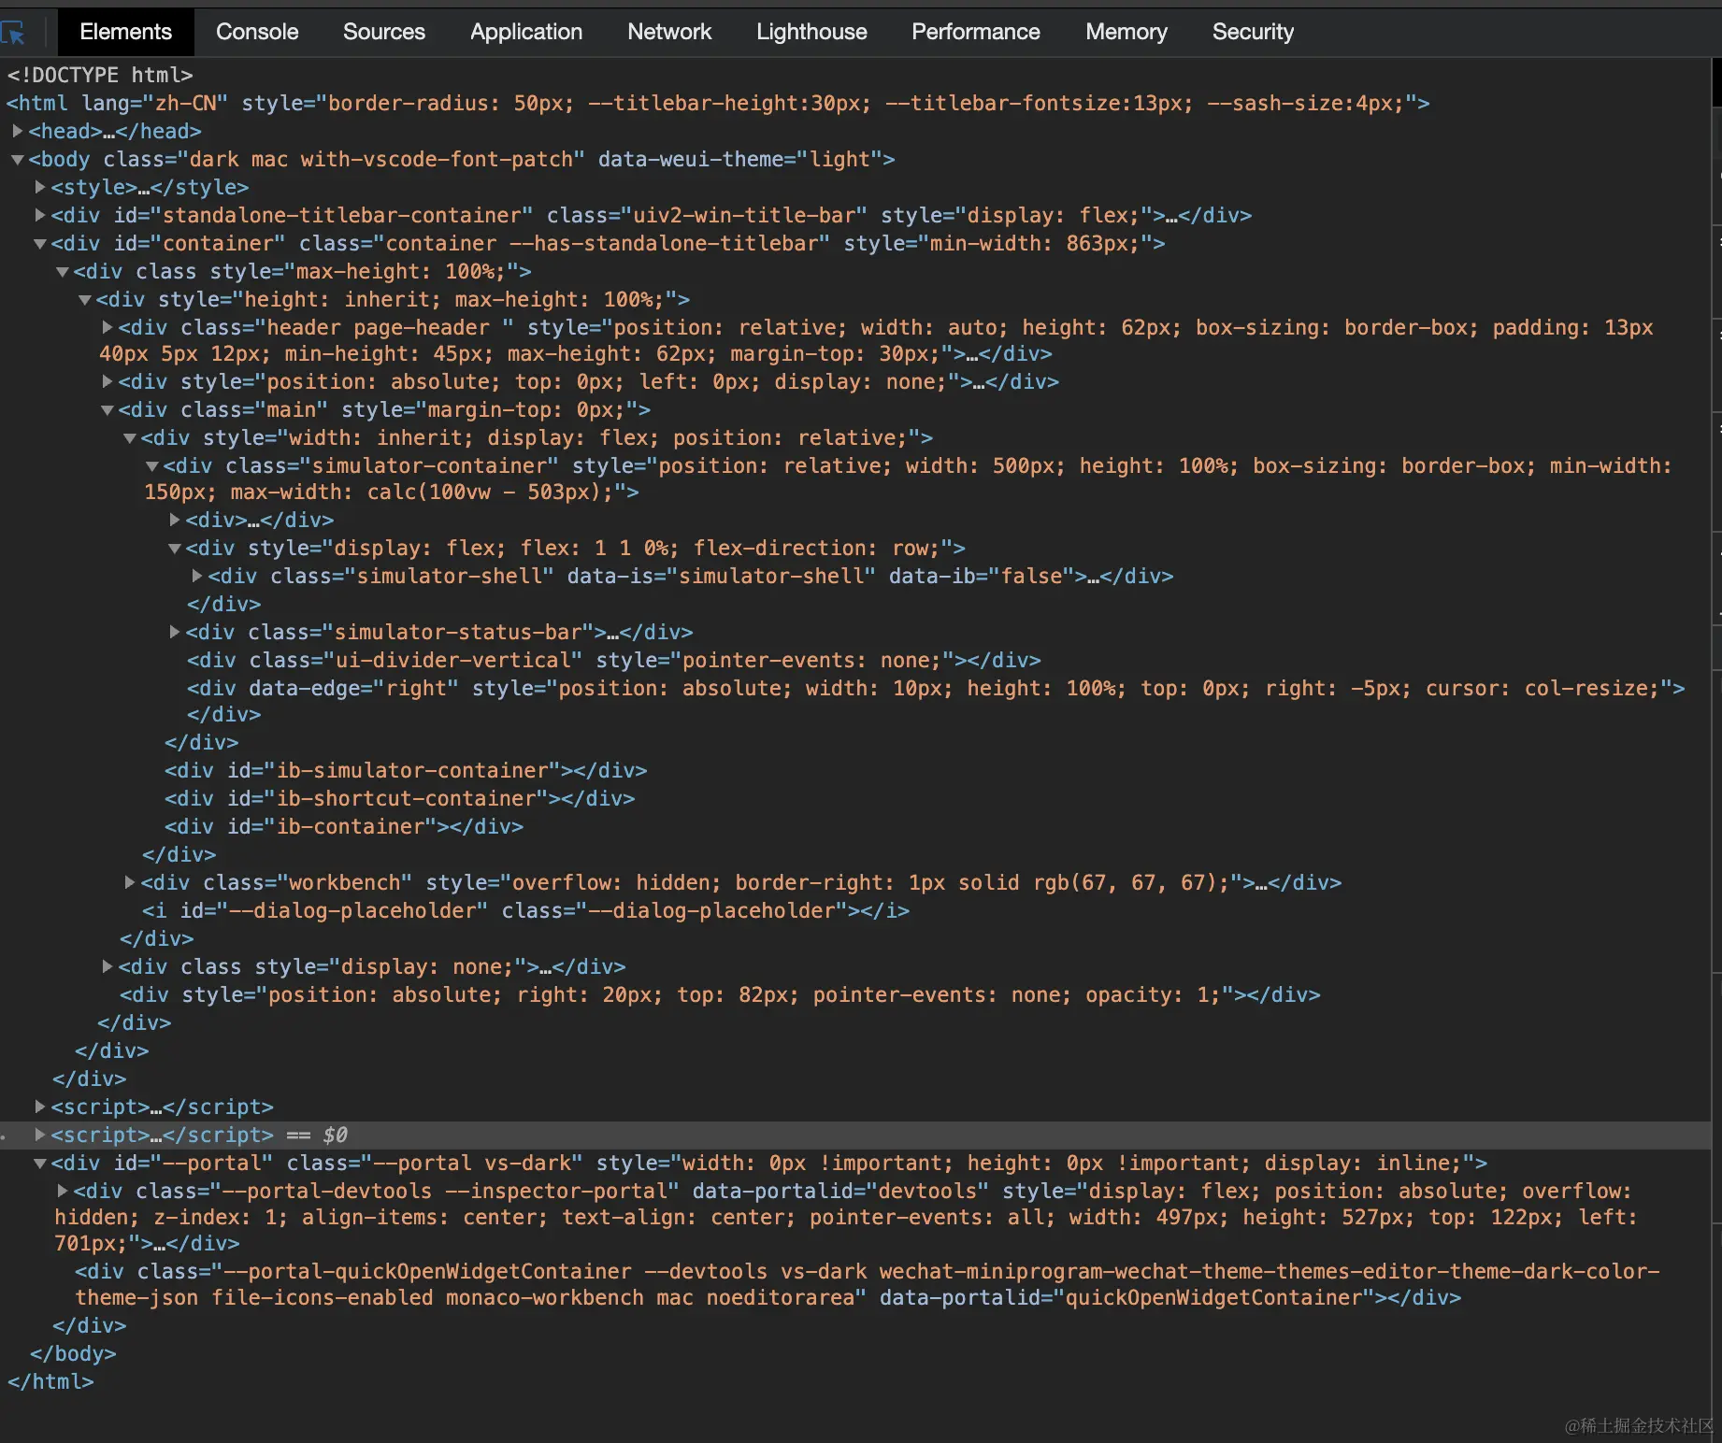This screenshot has width=1722, height=1443.
Task: Collapse the div with max-height 100% style
Action: tap(62, 271)
